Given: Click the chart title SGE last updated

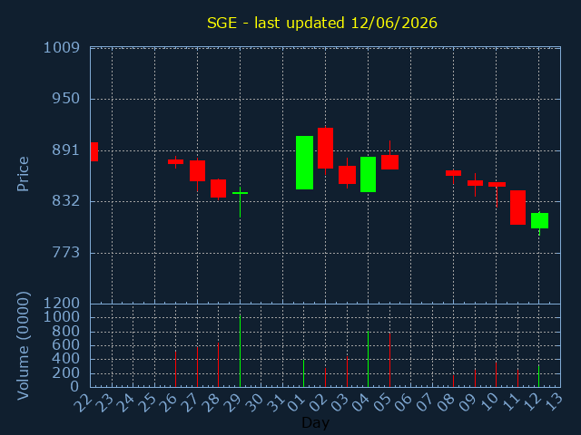Looking at the screenshot, I should click(x=322, y=23).
